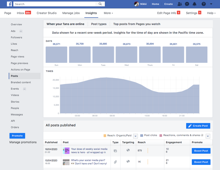Click the Settings red badge

pos(200,13)
